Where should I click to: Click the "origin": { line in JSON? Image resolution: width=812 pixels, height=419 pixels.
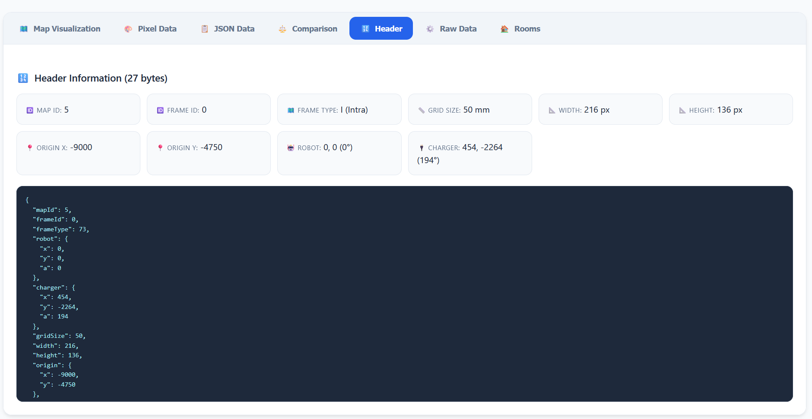(52, 365)
